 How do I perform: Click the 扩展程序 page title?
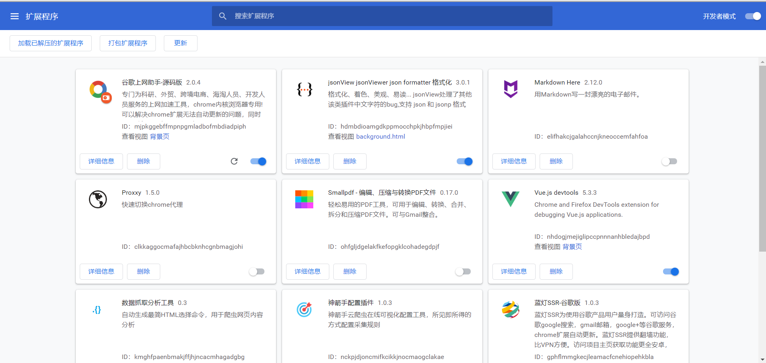coord(42,16)
